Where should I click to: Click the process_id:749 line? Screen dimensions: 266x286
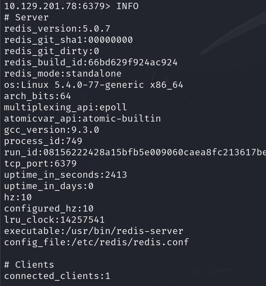[x=43, y=141]
